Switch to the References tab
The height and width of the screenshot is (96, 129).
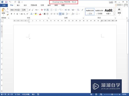[42, 5]
